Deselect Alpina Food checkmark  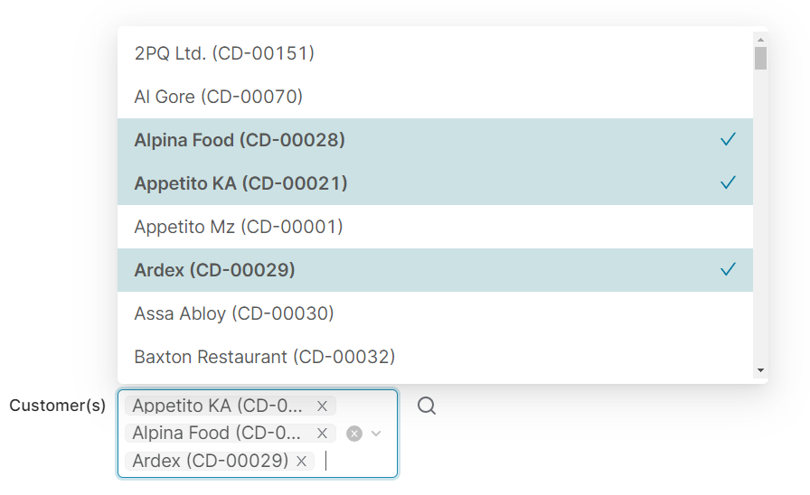(728, 140)
